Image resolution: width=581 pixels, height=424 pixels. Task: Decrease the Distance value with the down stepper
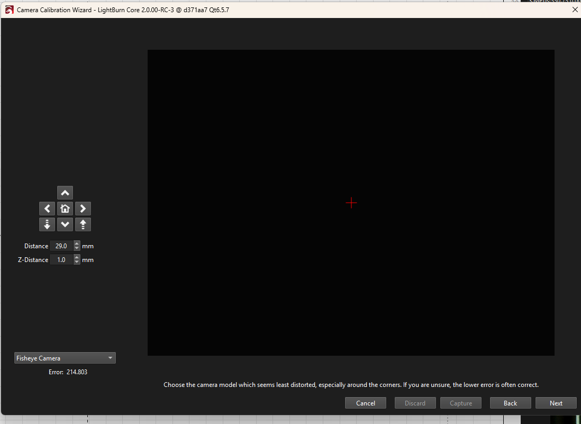77,248
